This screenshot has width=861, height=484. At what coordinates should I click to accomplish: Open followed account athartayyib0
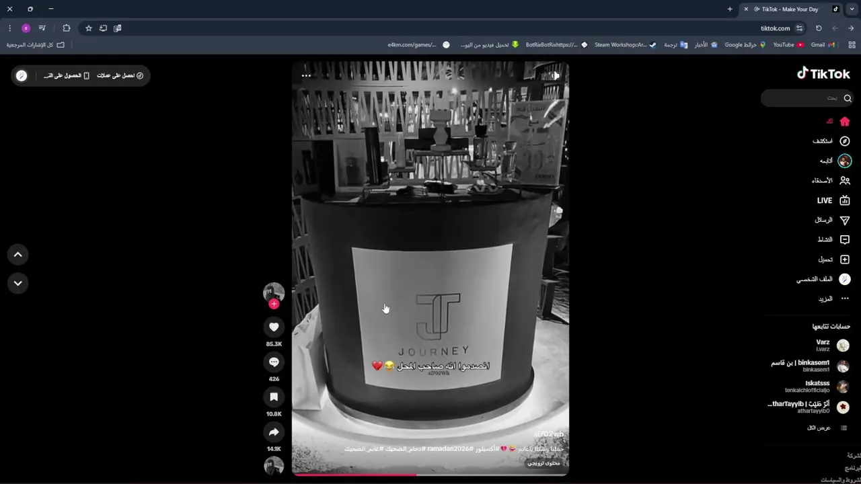point(809,407)
